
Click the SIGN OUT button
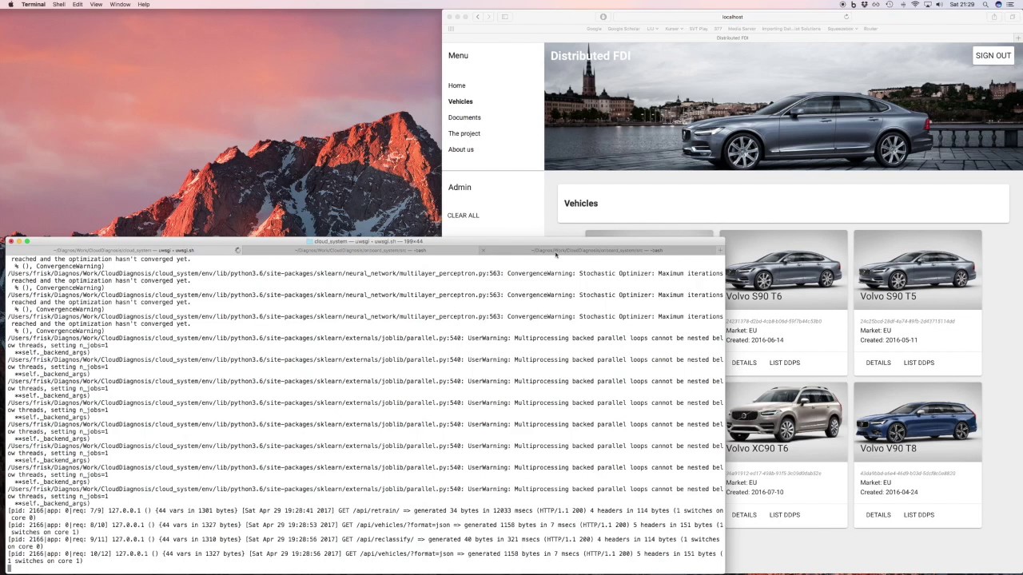click(x=993, y=56)
